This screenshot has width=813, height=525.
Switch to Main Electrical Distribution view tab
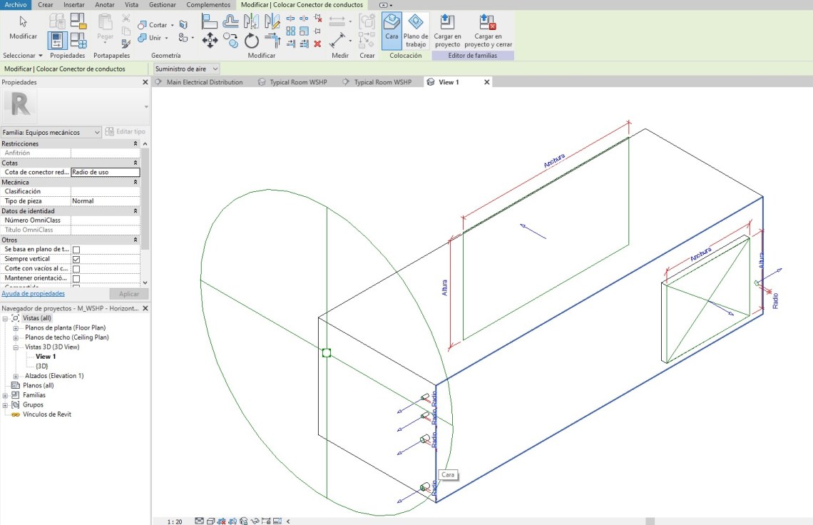[x=204, y=82]
